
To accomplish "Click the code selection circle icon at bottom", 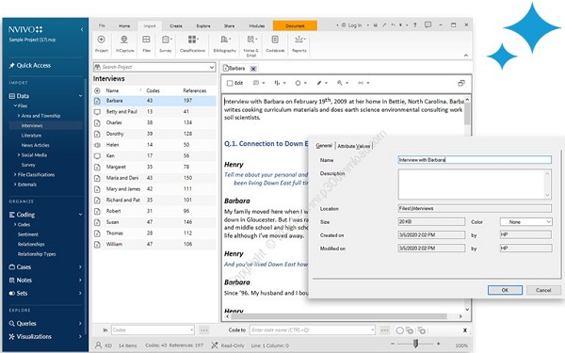I will pyautogui.click(x=399, y=330).
